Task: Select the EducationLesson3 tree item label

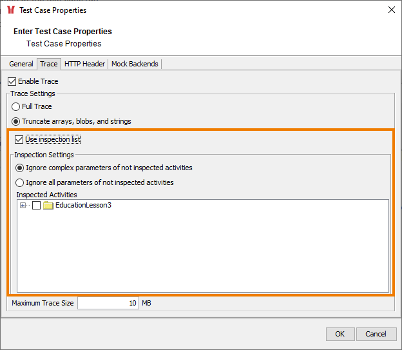Action: coord(83,206)
